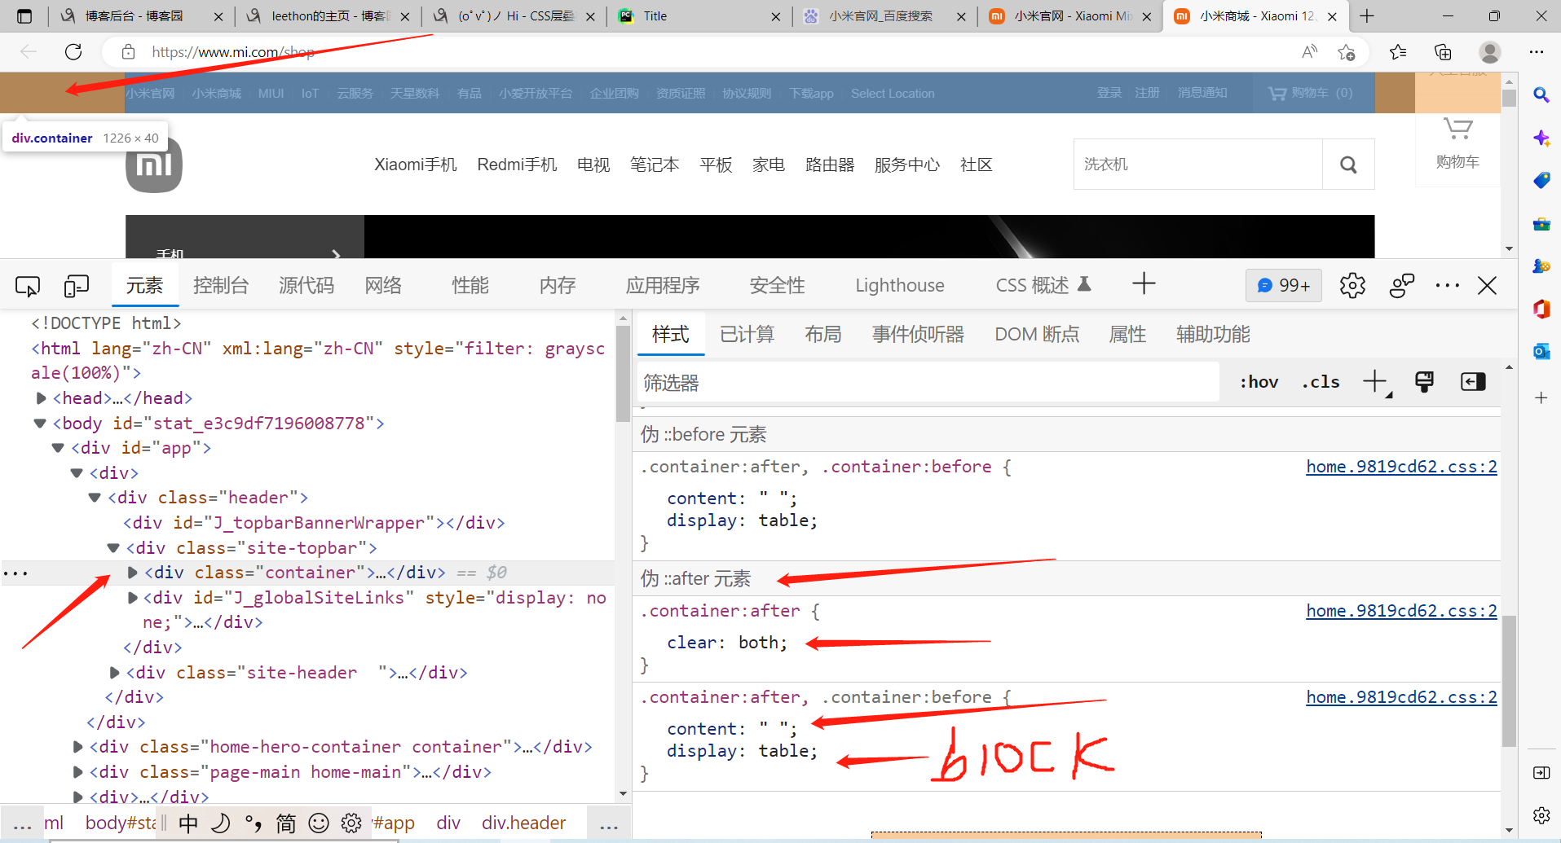Toggle :hov element state panel
This screenshot has width=1561, height=843.
click(1259, 382)
